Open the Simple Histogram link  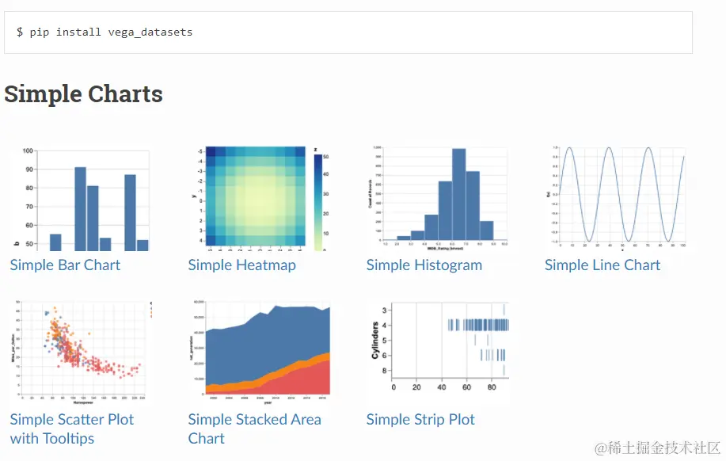(x=424, y=265)
